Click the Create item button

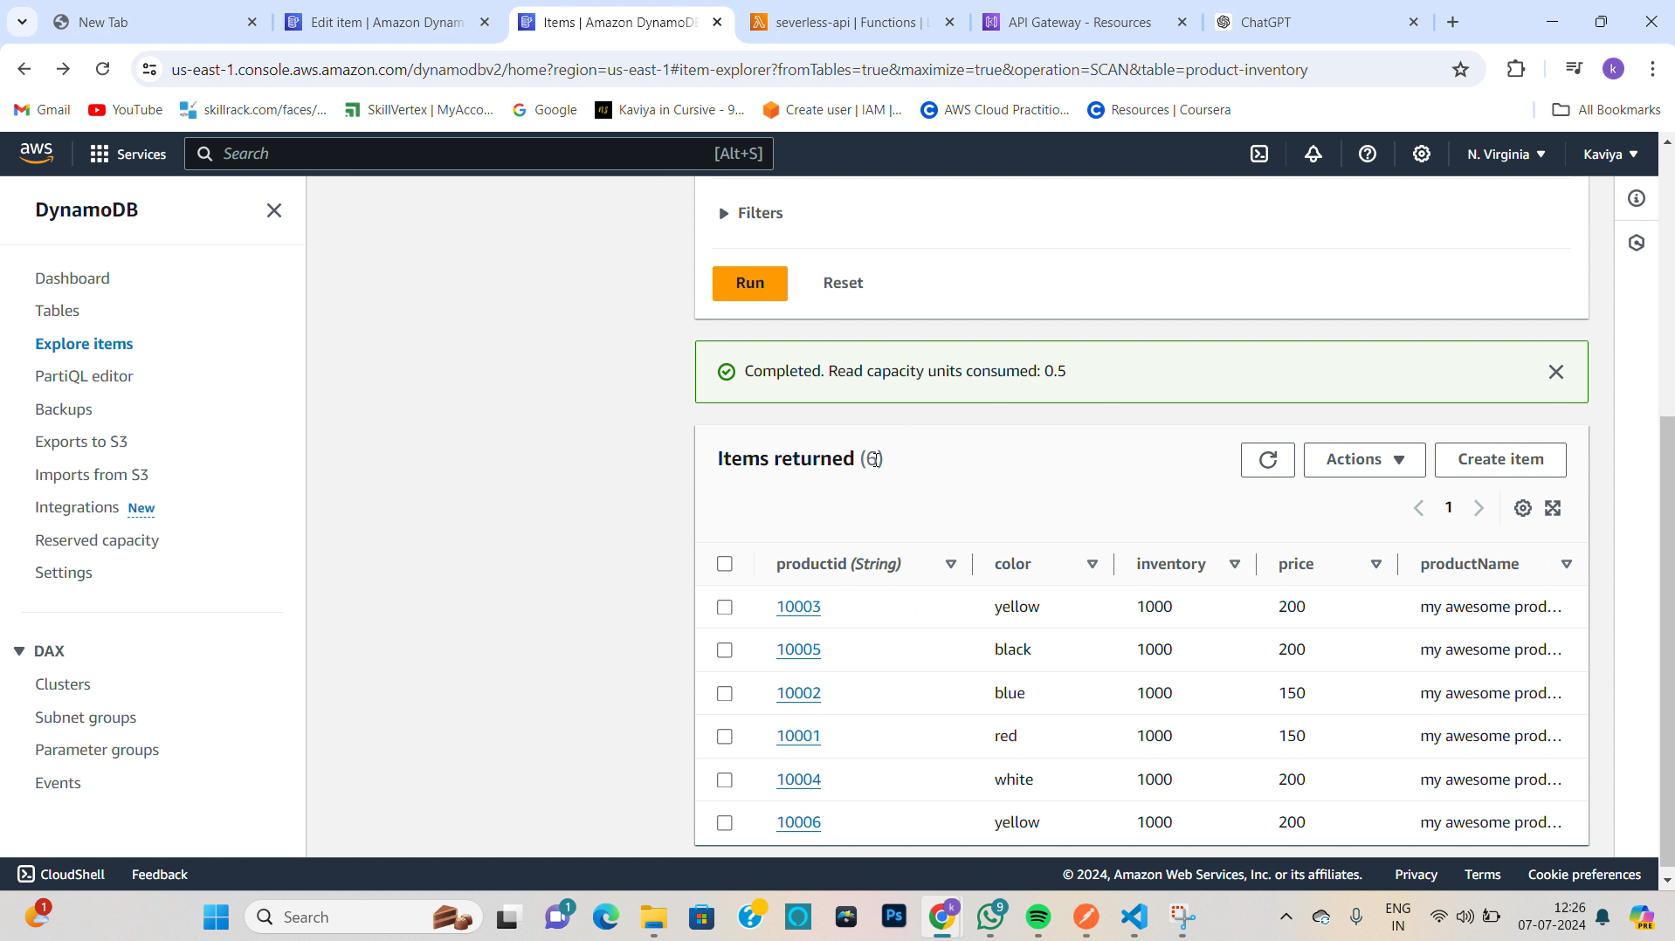(x=1500, y=460)
